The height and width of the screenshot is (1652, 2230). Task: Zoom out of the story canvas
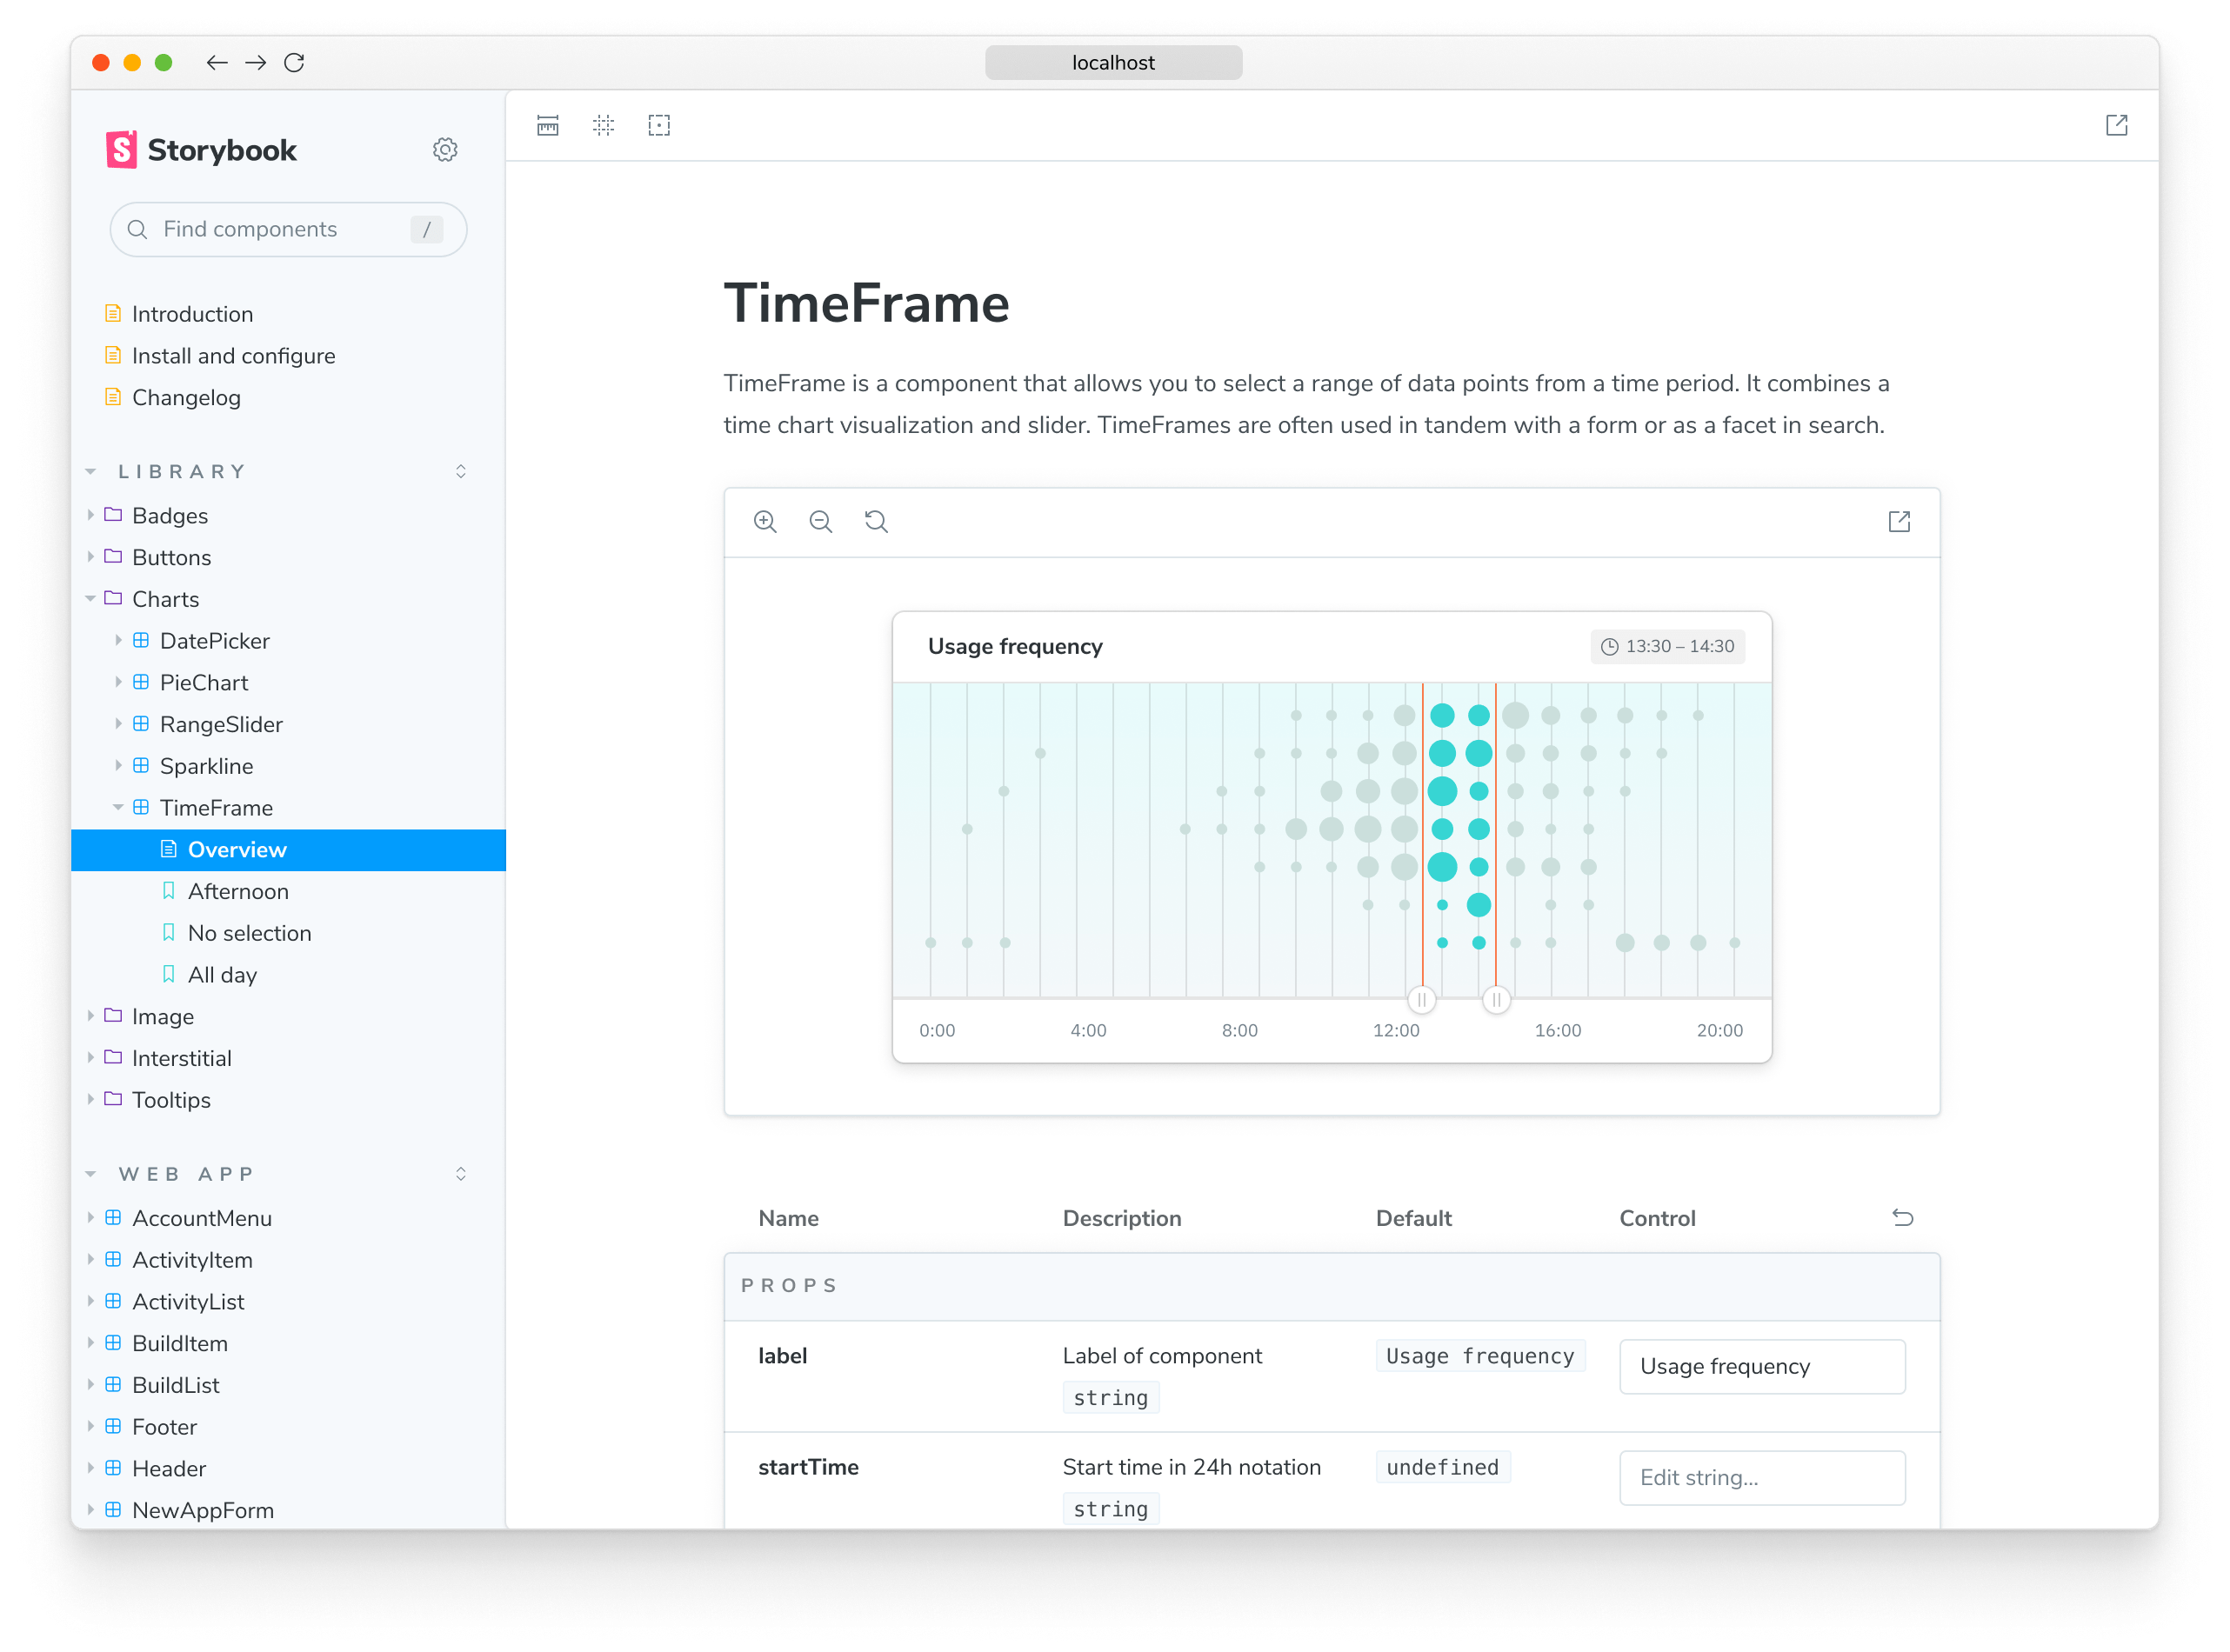click(x=820, y=521)
